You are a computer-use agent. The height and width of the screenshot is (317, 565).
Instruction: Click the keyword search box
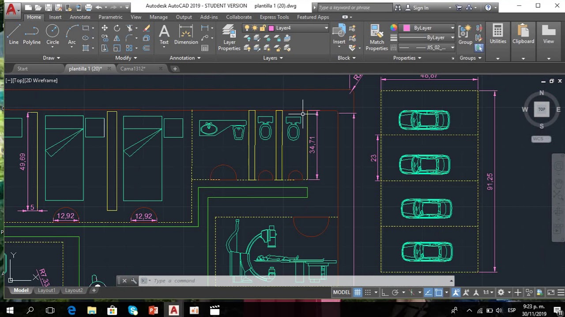pyautogui.click(x=354, y=7)
